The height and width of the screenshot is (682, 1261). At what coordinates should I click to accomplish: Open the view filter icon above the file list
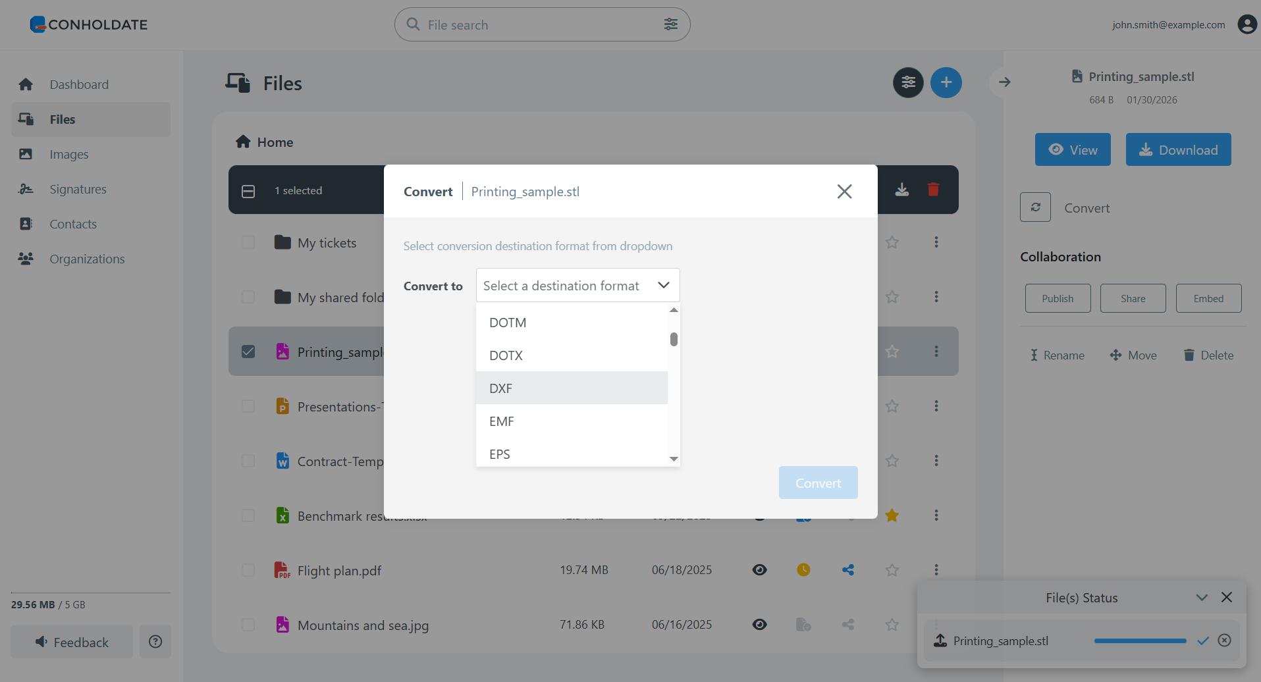908,82
